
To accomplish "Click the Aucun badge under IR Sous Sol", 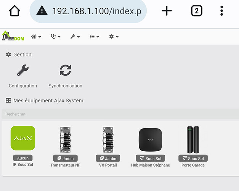I will 23,158.
